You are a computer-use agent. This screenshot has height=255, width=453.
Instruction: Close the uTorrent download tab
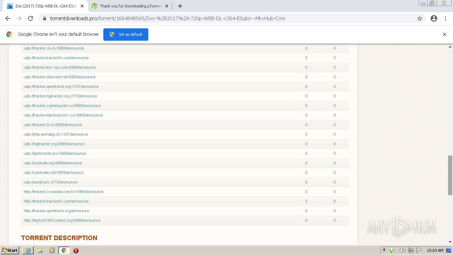167,6
